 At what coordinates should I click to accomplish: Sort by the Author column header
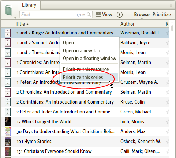coord(140,24)
